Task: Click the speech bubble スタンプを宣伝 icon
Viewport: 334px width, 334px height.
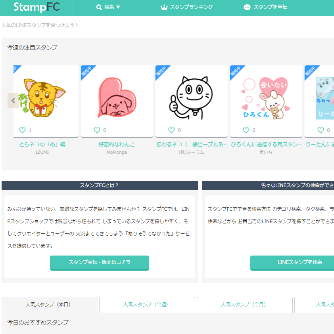Action: pos(247,7)
